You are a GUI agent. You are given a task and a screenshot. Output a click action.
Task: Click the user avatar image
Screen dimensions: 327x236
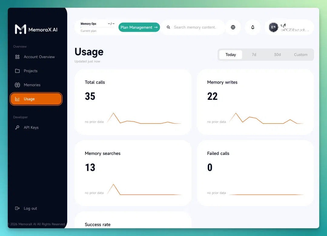click(273, 27)
